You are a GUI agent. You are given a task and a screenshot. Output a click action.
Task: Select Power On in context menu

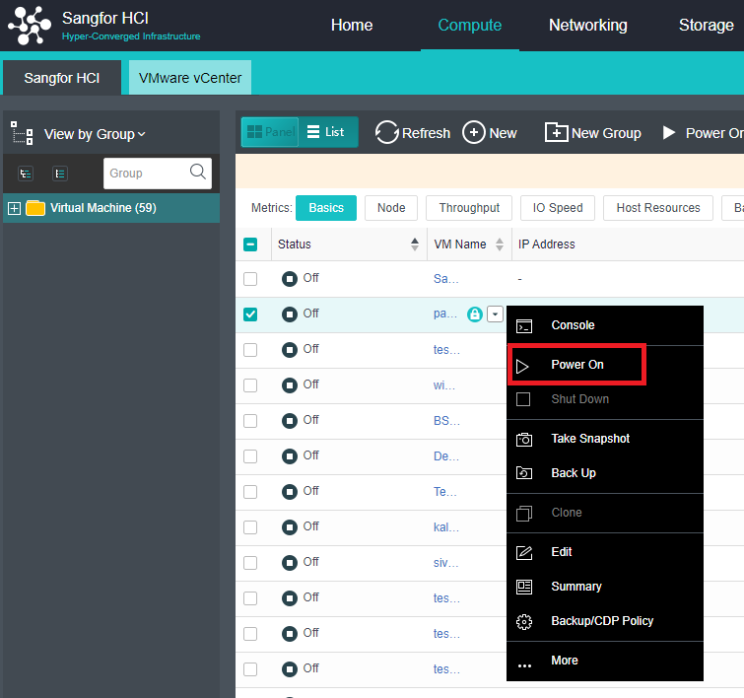(576, 365)
